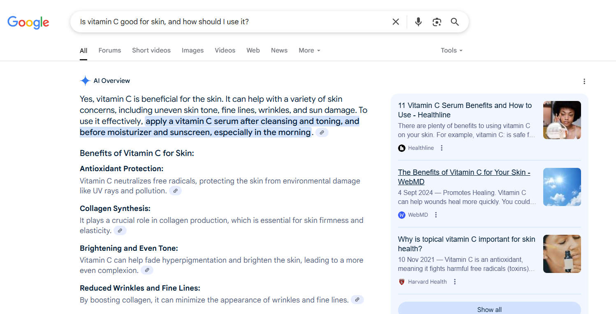Clear the search query with the X
The image size is (616, 314).
click(x=395, y=21)
